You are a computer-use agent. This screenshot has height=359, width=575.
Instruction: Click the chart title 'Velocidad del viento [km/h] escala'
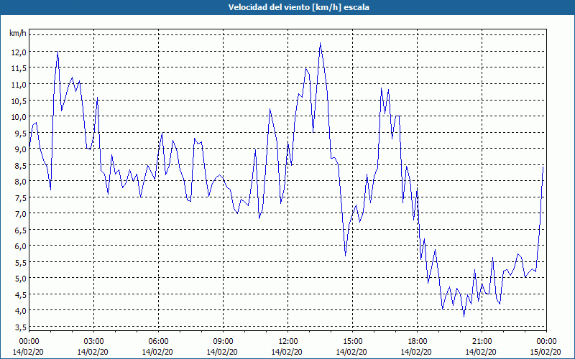298,7
